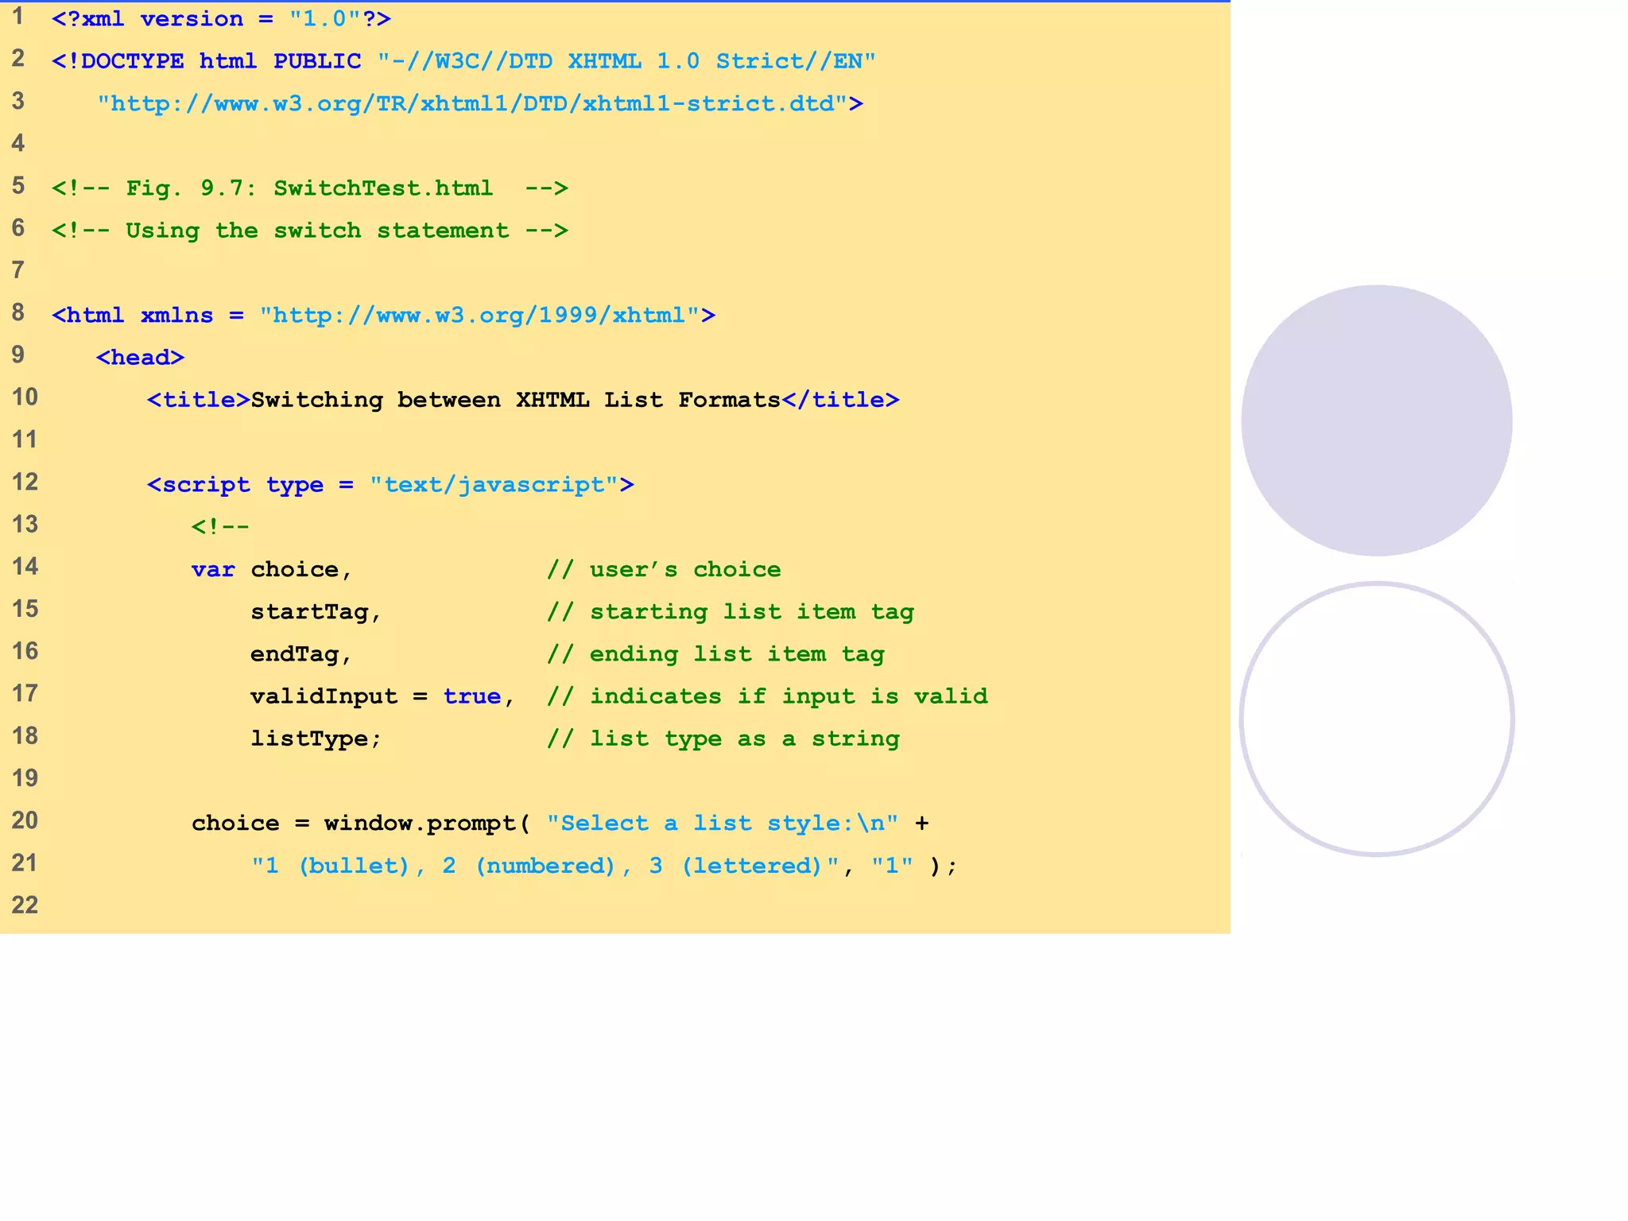Select the '1 (bullet), 2 (numbered), 3 (lettered)' string
Screen dimensions: 1628x1221
click(545, 866)
